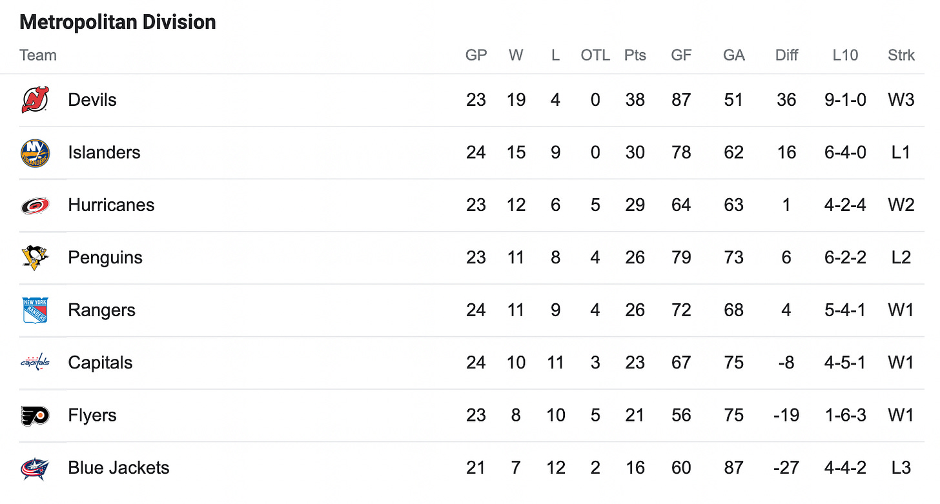The height and width of the screenshot is (504, 940).
Task: Select the Flyers team logo
Action: (x=35, y=416)
